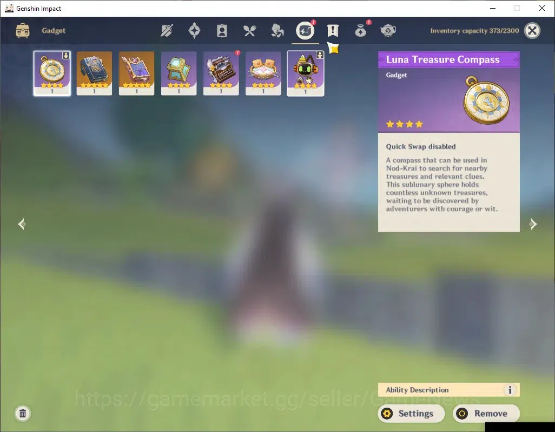Select the pink cushion tray gadget
The height and width of the screenshot is (432, 555).
[x=263, y=73]
